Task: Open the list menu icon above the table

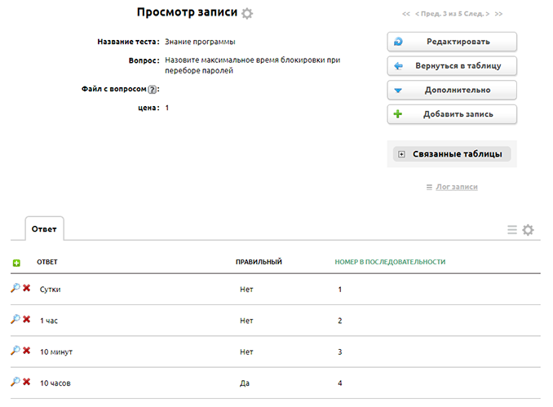Action: 512,230
